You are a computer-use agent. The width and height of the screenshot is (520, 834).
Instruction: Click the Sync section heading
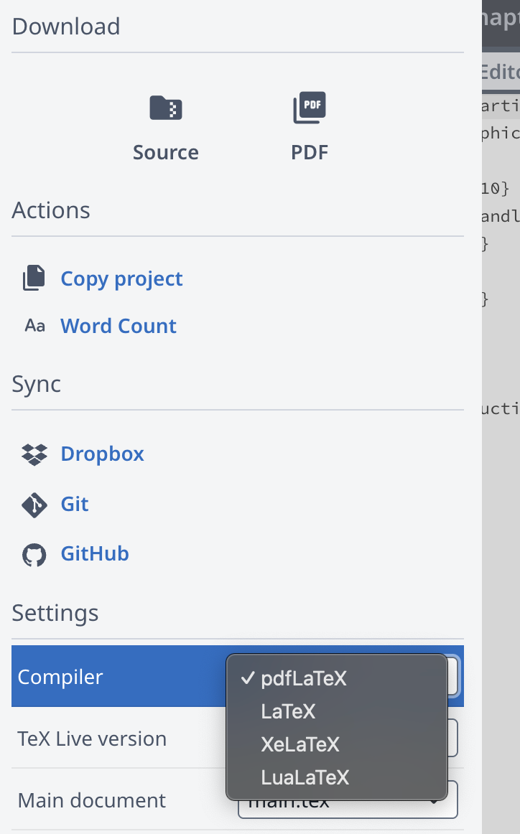(x=36, y=384)
